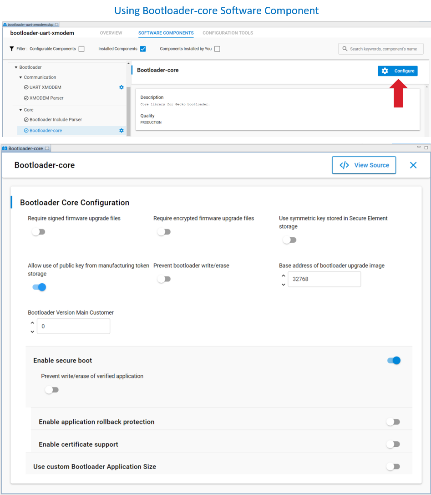Image resolution: width=431 pixels, height=495 pixels.
Task: Click the gear icon beside Bootloader-core tree item
Action: (x=122, y=131)
